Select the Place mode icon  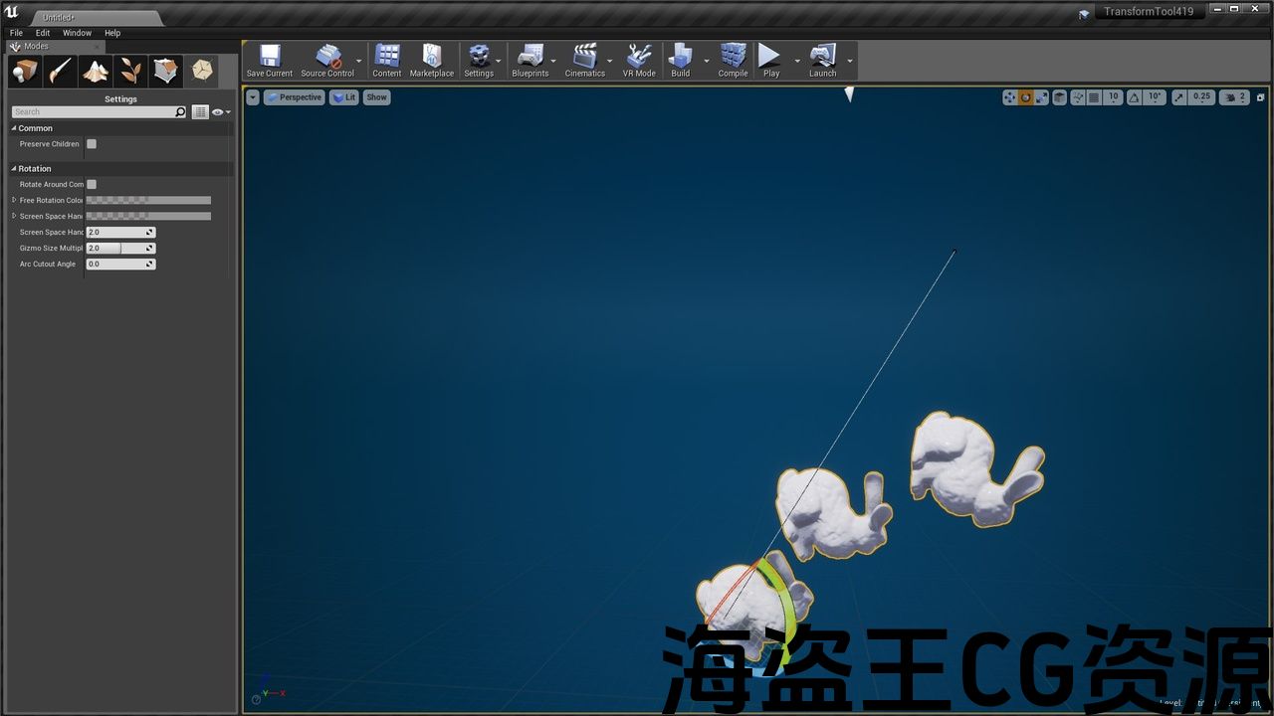(25, 71)
